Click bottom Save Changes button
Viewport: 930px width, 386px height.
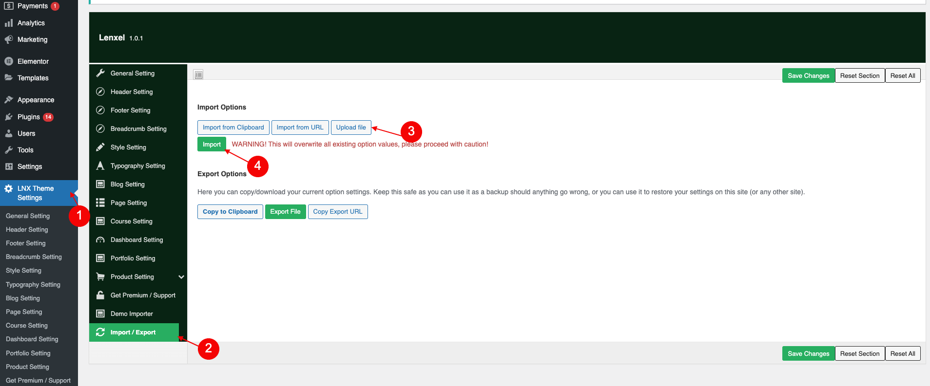pos(808,353)
